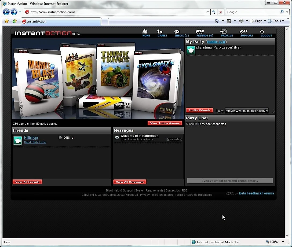Open the search provider dropdown arrow

[x=287, y=12]
